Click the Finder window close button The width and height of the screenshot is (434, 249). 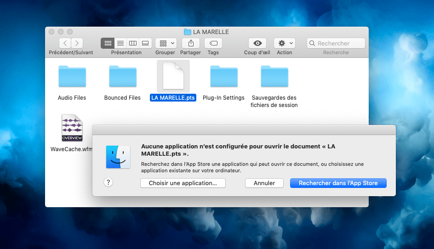(51, 32)
